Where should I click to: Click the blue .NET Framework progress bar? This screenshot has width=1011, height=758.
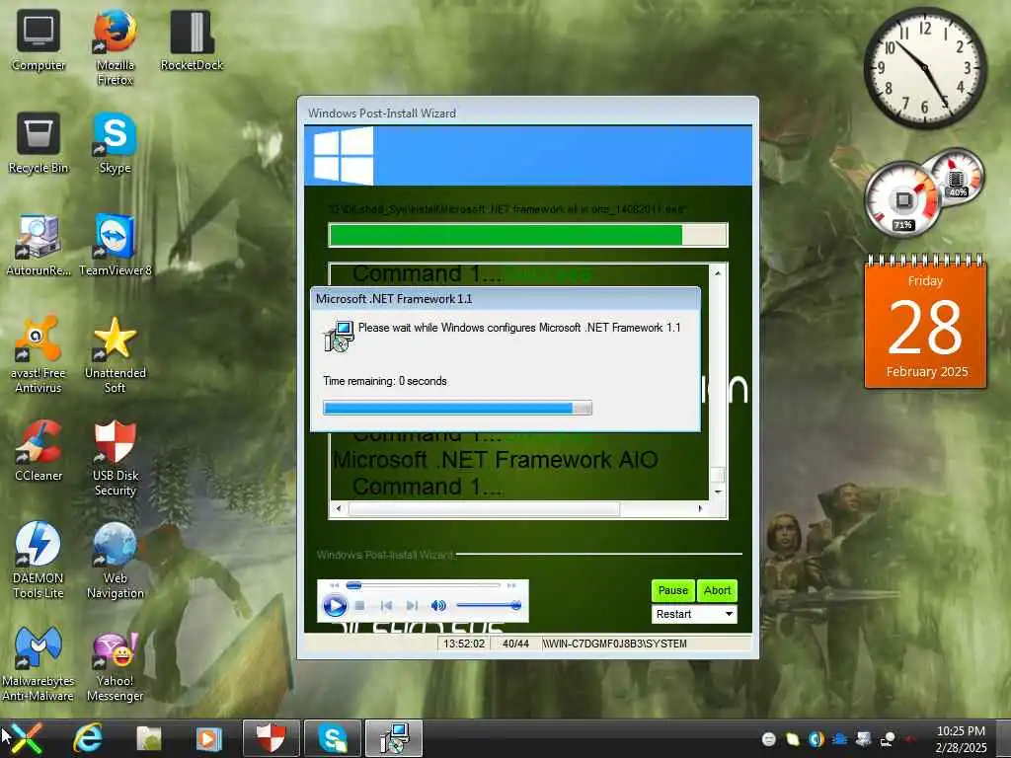point(457,408)
